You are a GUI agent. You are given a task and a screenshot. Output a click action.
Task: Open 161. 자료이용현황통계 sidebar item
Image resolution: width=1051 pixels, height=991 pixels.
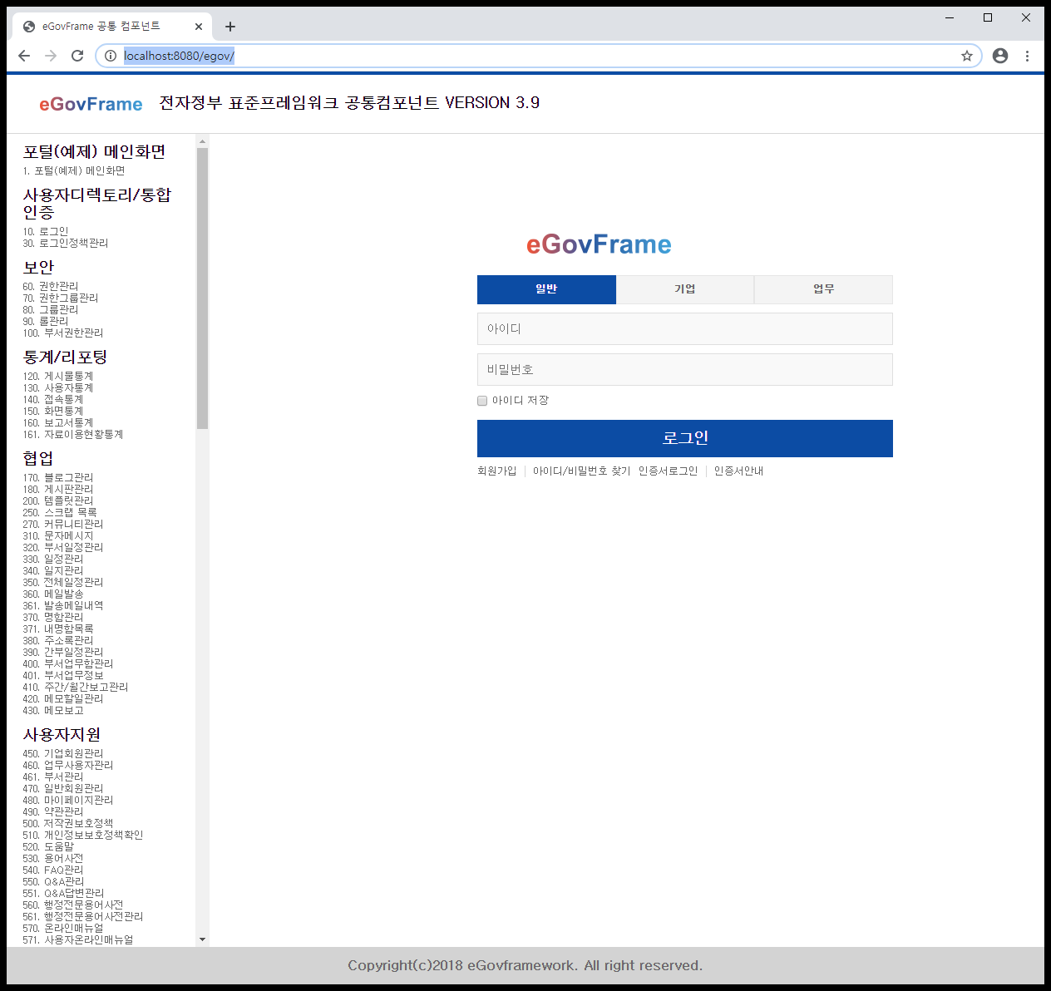(x=73, y=434)
